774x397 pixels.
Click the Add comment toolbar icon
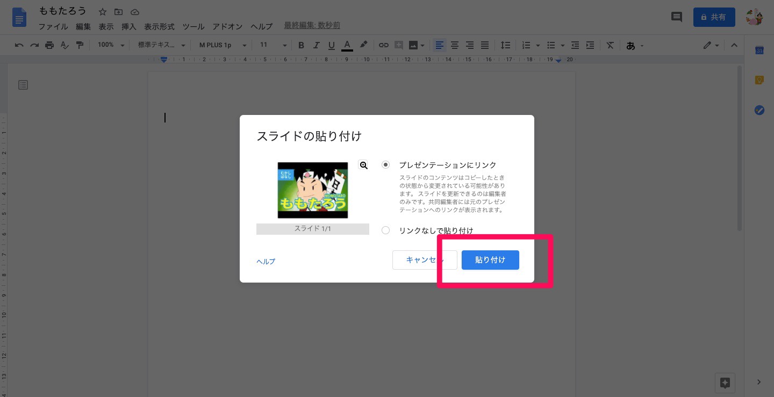coord(398,45)
